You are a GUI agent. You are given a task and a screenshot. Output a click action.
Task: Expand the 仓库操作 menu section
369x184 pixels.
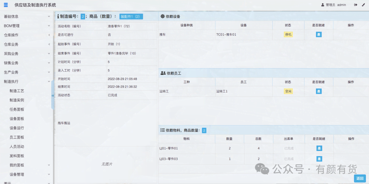tap(27, 35)
